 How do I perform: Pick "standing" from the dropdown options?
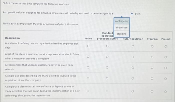(x=121, y=34)
